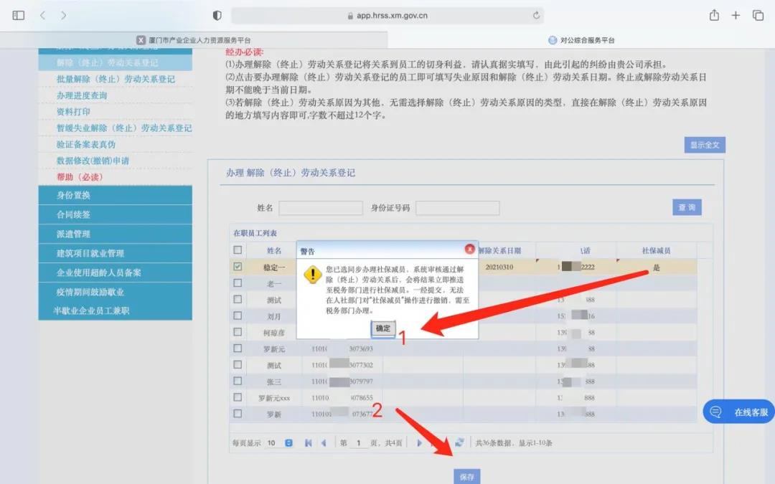Open 办理进度查询 in the sidebar menu
The image size is (775, 484).
[x=82, y=95]
